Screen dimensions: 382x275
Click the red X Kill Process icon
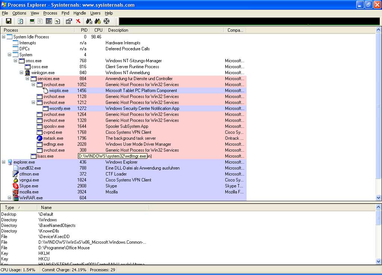point(78,21)
